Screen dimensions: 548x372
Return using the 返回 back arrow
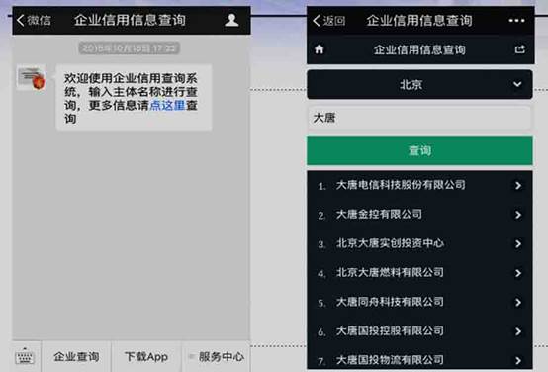click(328, 21)
